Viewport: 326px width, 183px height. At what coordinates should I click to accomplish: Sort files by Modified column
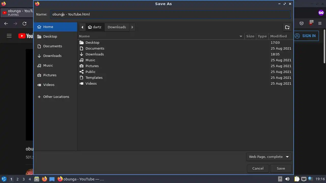280,36
